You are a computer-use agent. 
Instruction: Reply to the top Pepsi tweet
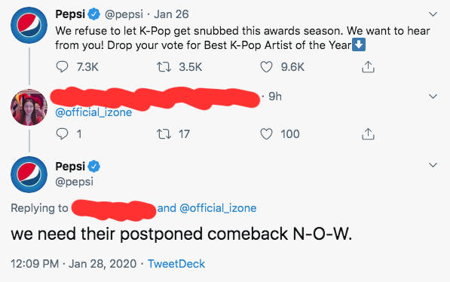click(x=62, y=67)
